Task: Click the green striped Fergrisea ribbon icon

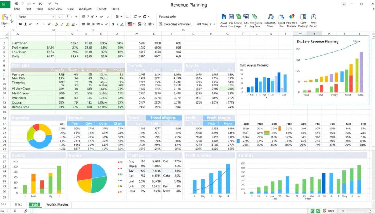Action: (255, 16)
